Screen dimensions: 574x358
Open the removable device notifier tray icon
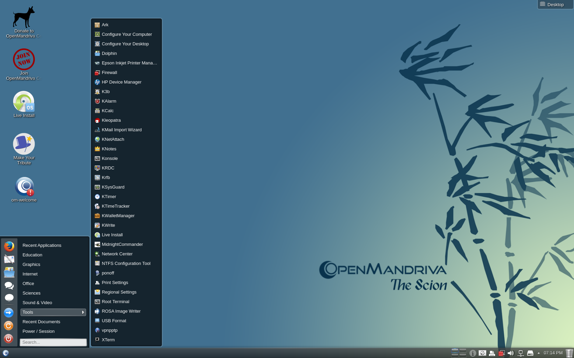(530, 353)
